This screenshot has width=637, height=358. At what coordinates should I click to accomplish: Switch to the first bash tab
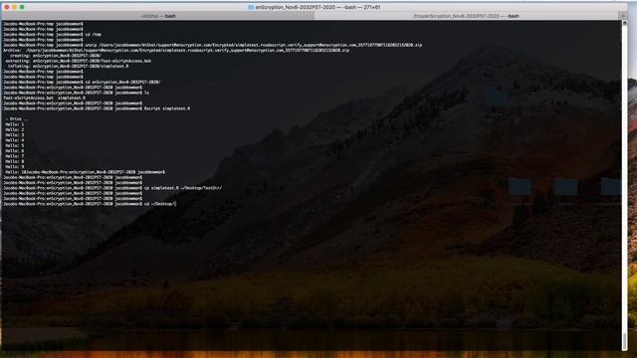(157, 16)
